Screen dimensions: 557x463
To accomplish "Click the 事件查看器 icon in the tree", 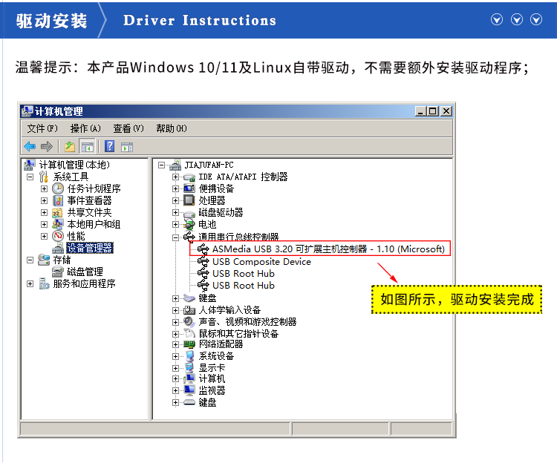I will pyautogui.click(x=58, y=200).
